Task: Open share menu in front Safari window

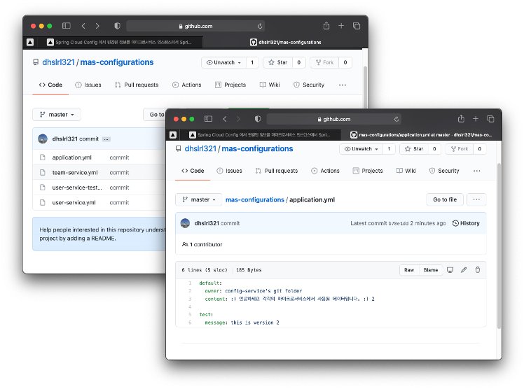Action: click(x=461, y=118)
